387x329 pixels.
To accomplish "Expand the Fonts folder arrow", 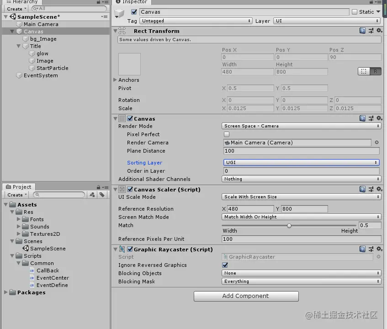I will click(x=19, y=219).
